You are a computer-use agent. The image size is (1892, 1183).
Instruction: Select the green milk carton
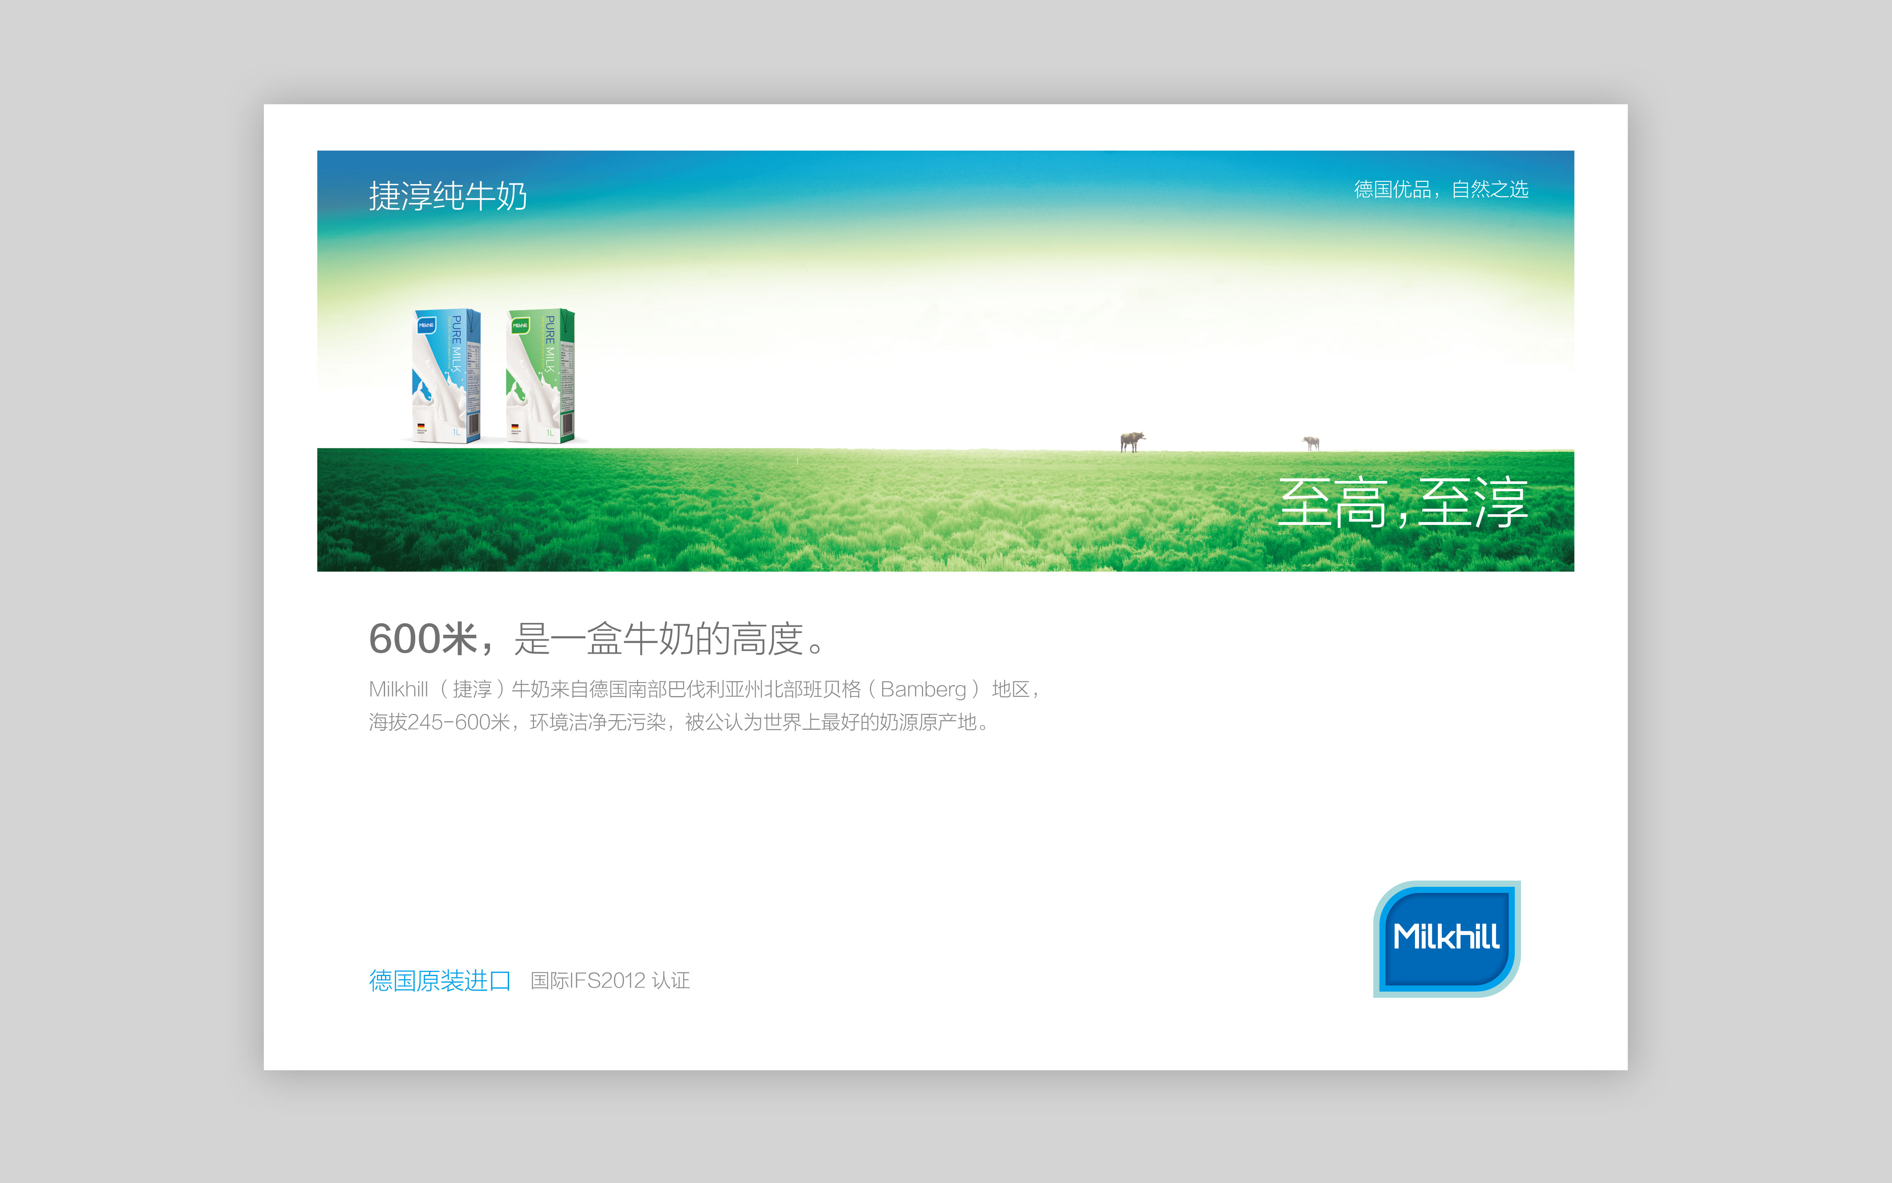tap(540, 376)
